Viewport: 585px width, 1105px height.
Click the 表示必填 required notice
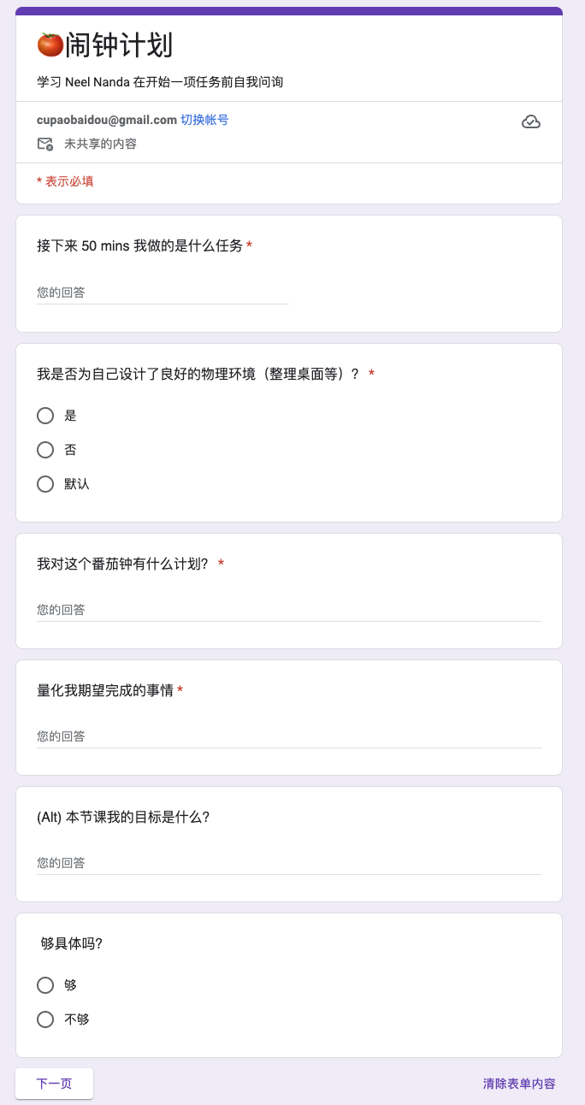coord(65,181)
